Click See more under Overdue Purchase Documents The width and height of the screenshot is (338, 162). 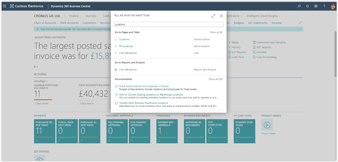pyautogui.click(x=42, y=104)
